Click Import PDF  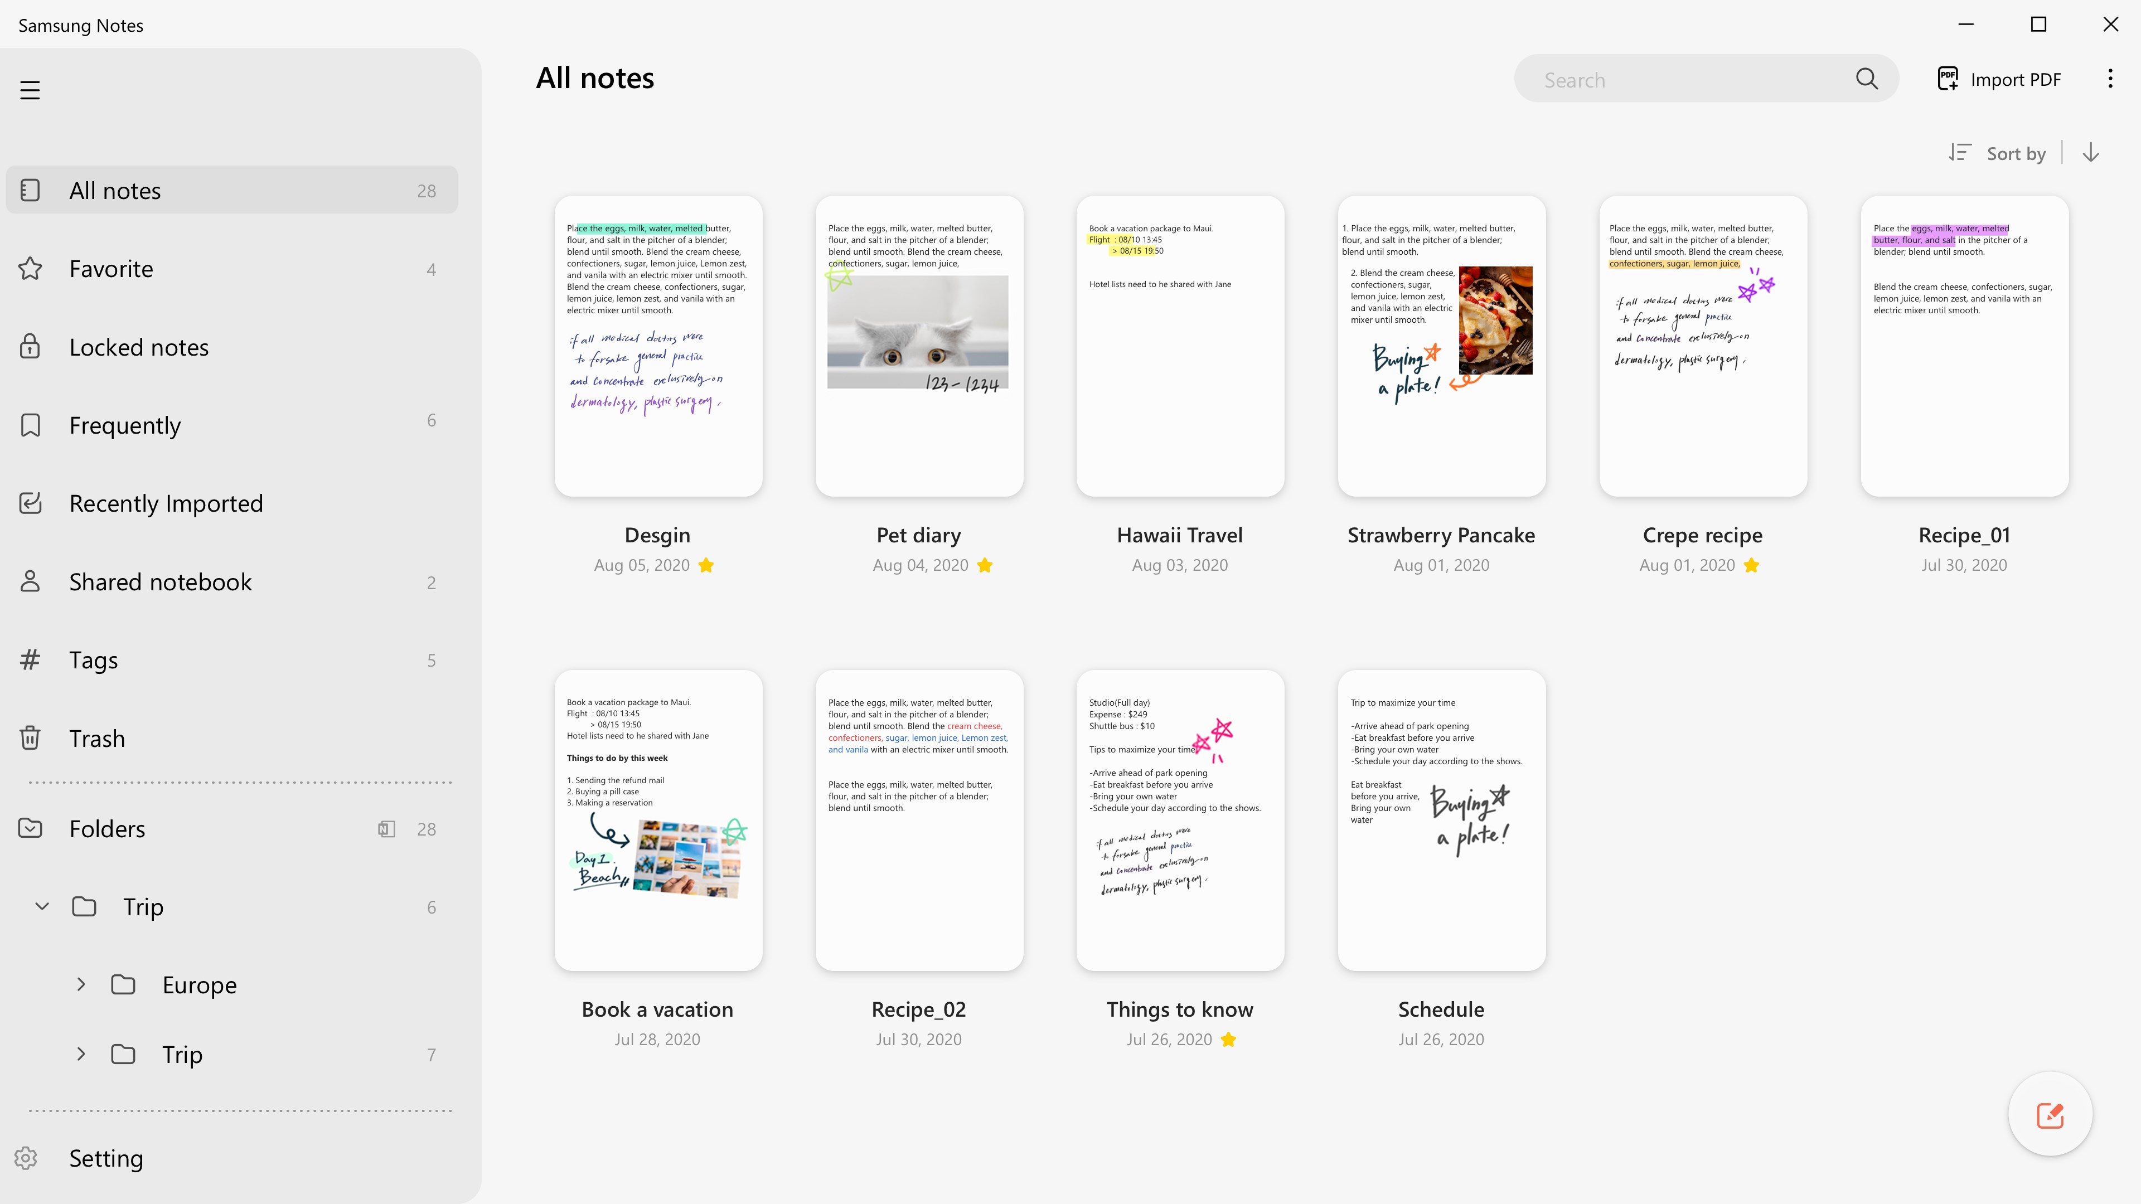1999,78
